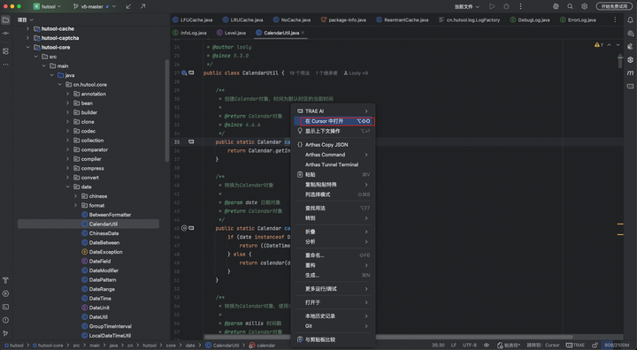This screenshot has width=637, height=350.
Task: Expand the format package under date
Action: [x=75, y=205]
